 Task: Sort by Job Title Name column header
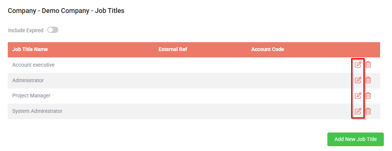[x=30, y=49]
